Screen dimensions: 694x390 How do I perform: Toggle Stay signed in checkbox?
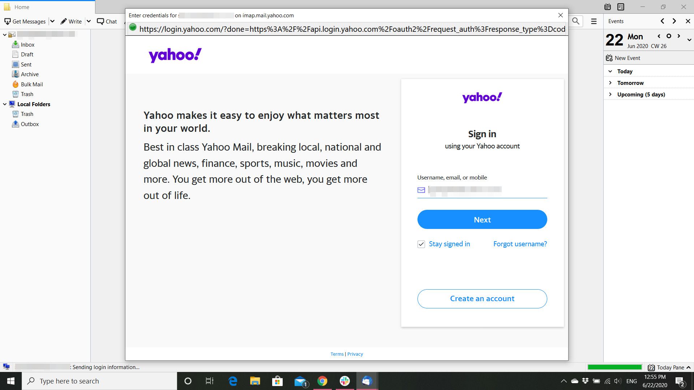[421, 244]
